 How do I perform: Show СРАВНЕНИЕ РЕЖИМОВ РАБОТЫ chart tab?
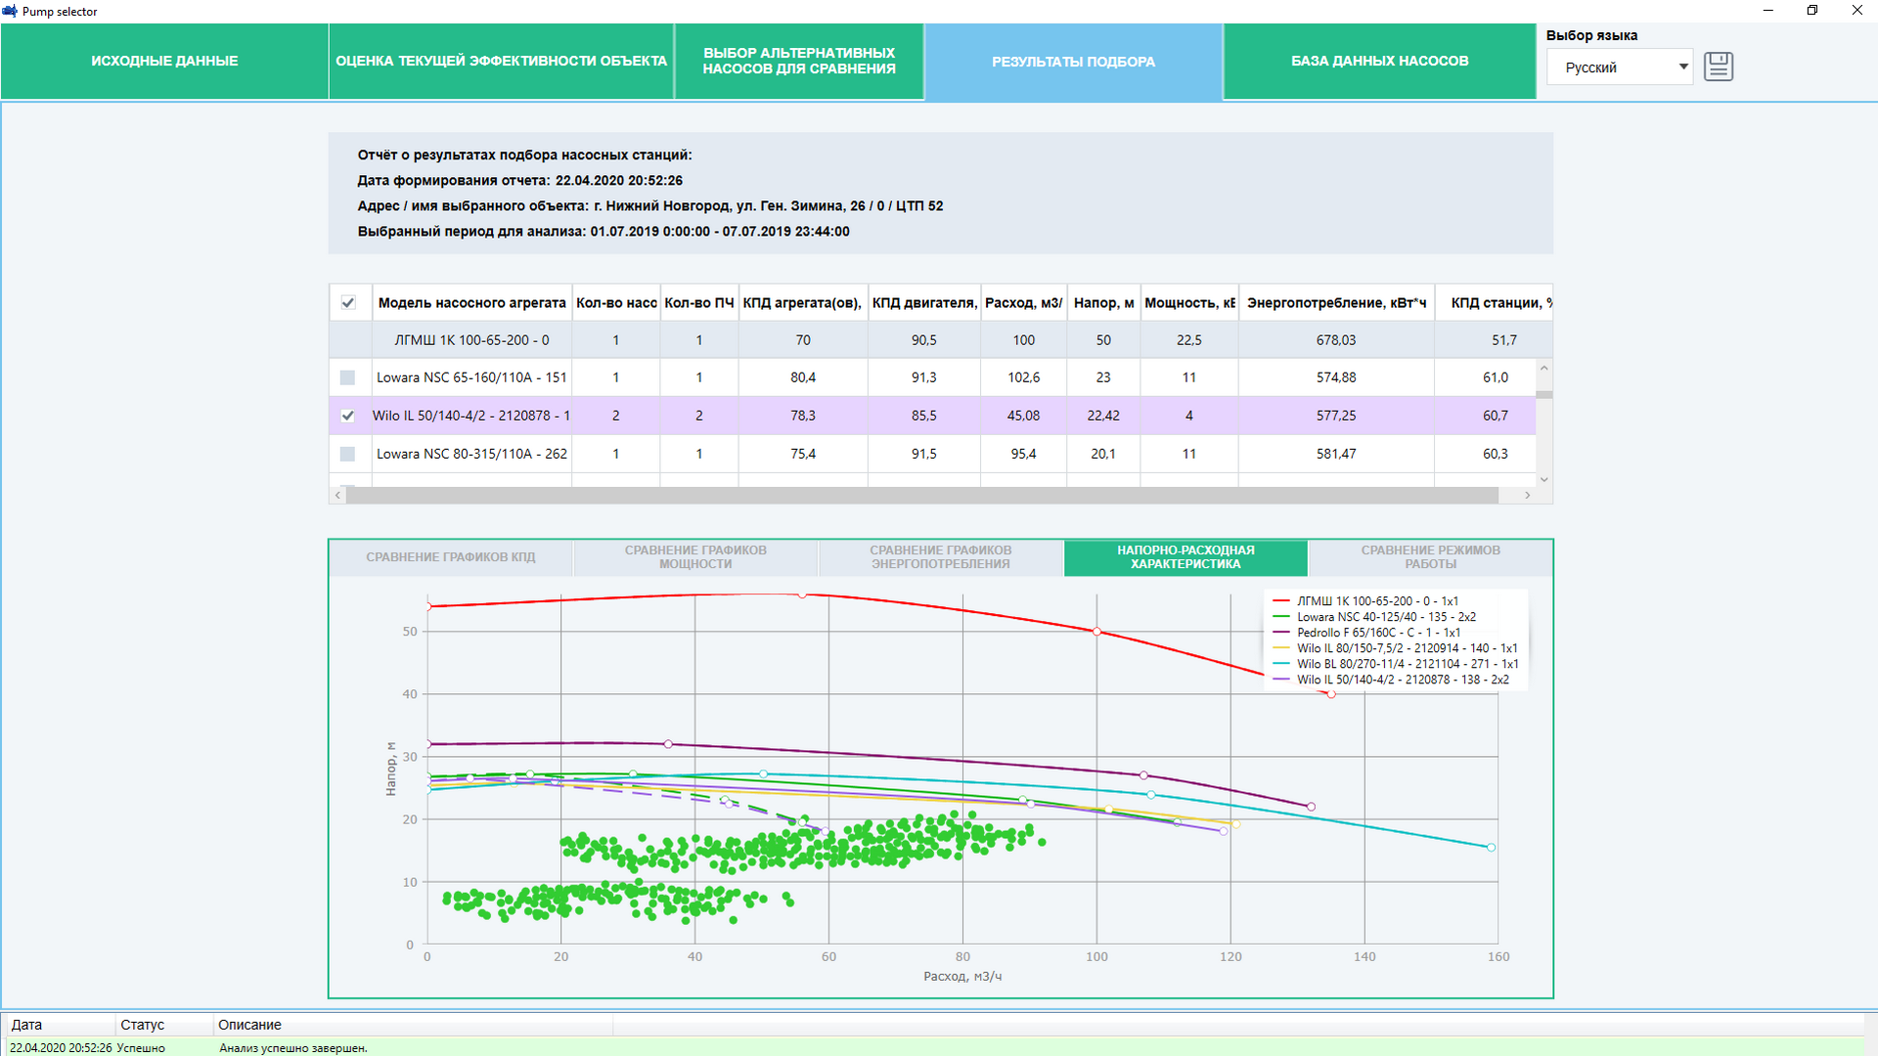1430,557
